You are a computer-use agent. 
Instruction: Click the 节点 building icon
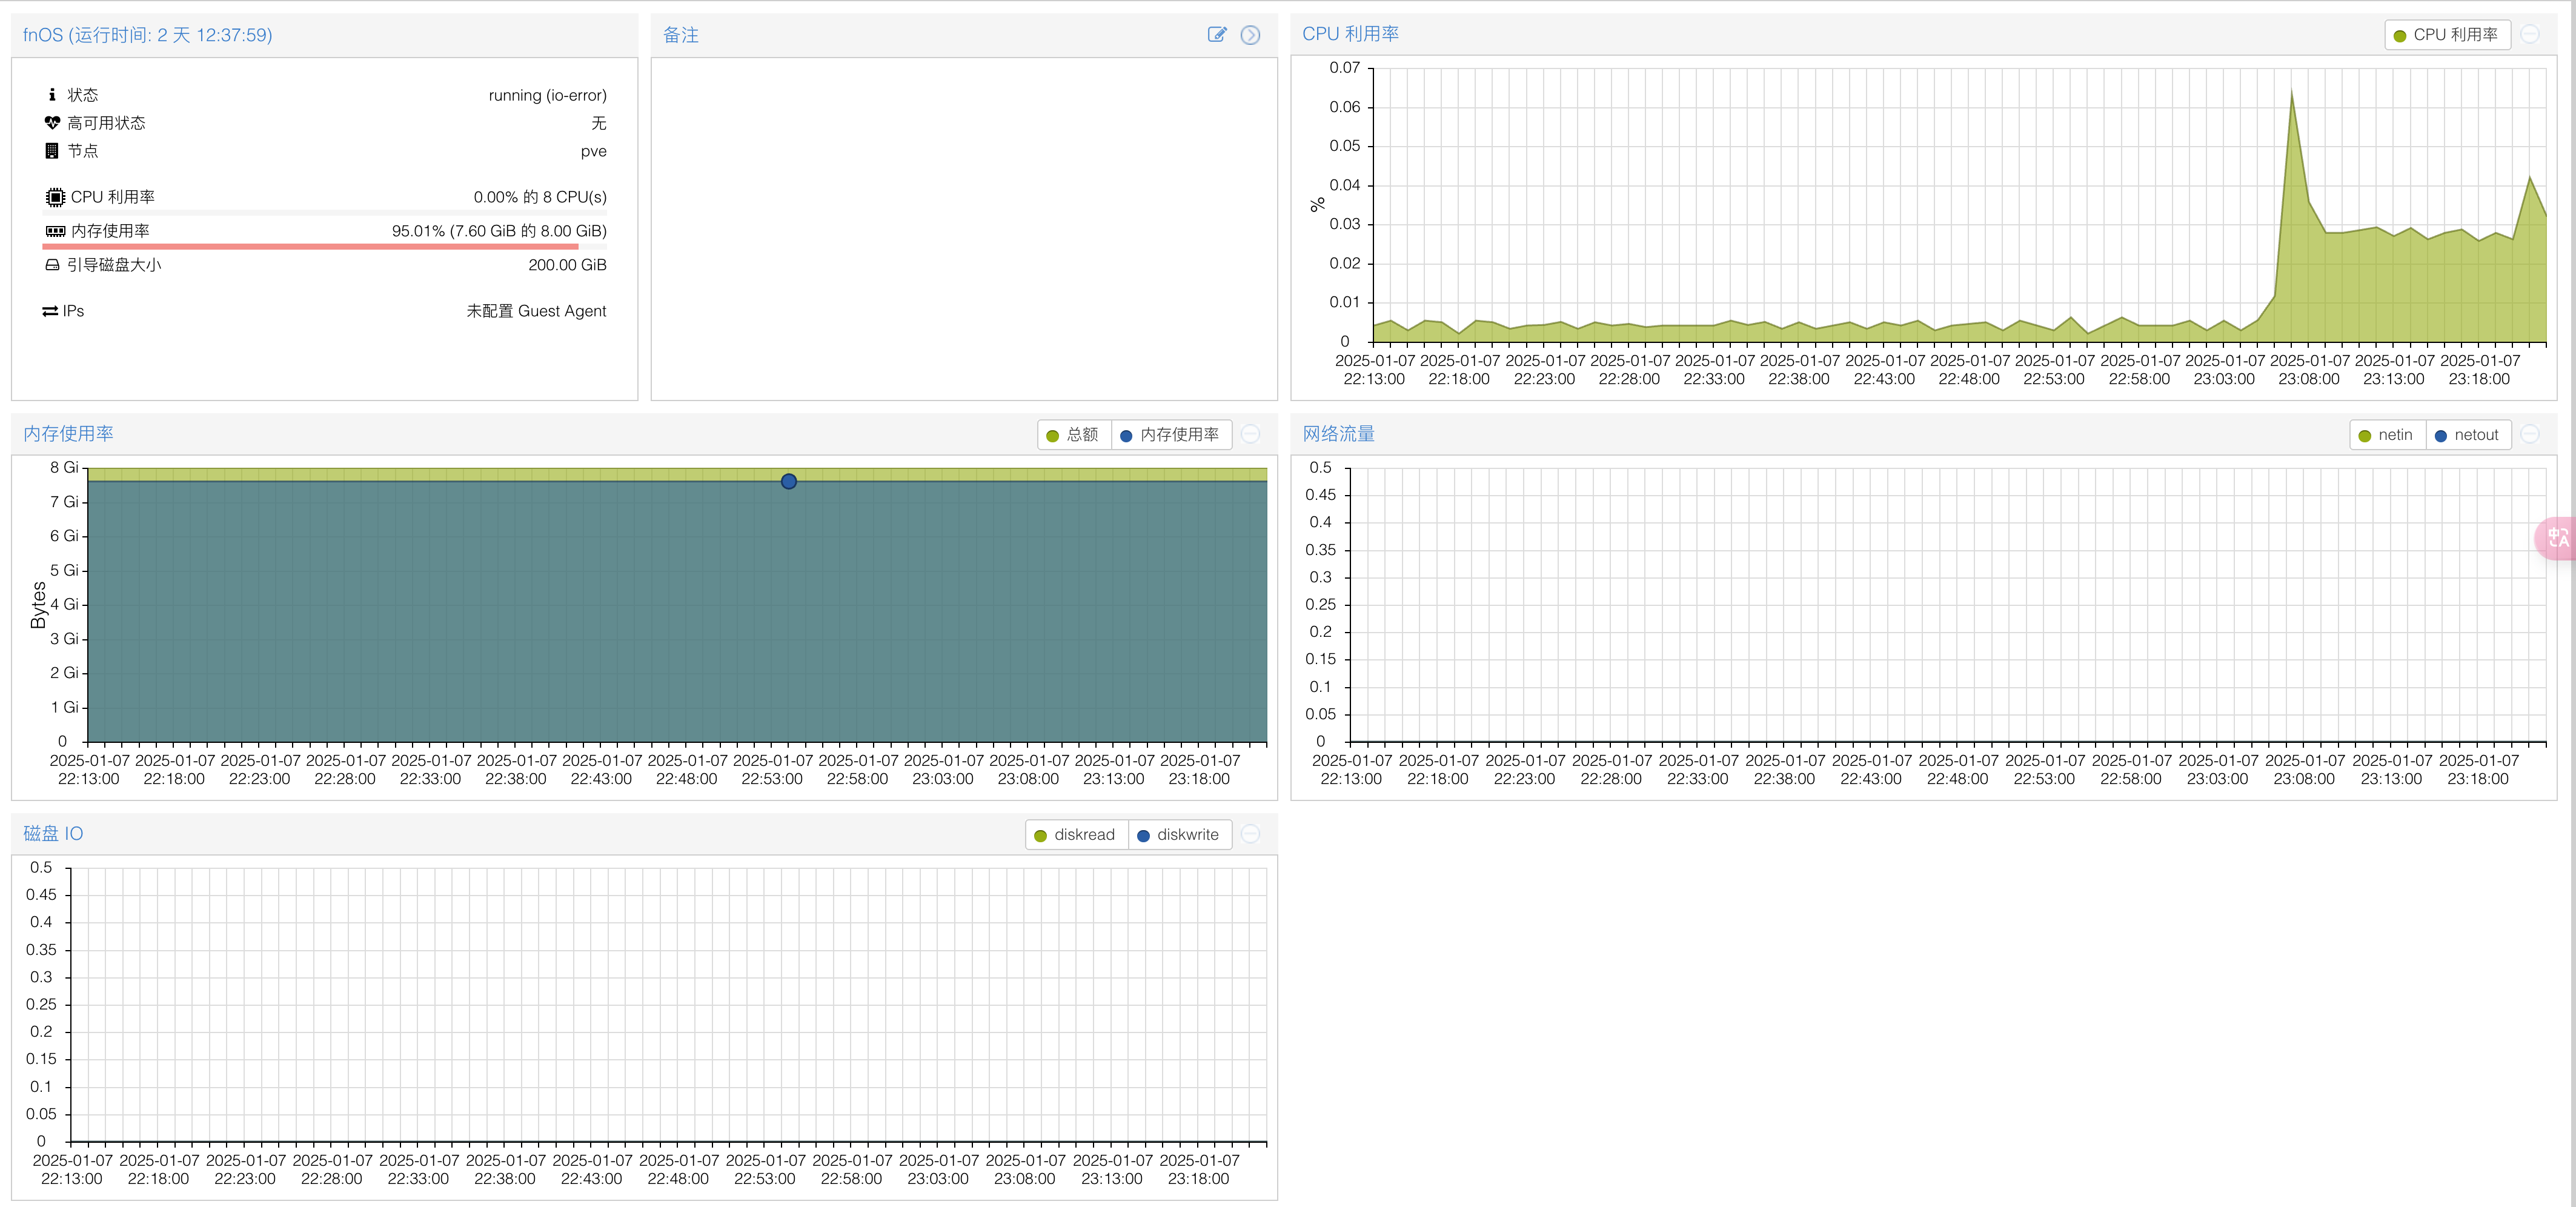point(52,151)
